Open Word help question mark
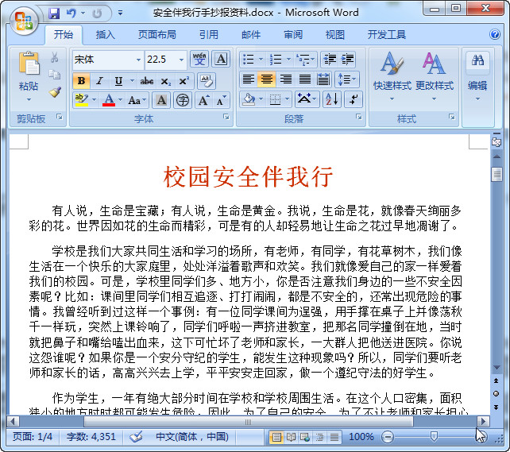 pos(494,34)
